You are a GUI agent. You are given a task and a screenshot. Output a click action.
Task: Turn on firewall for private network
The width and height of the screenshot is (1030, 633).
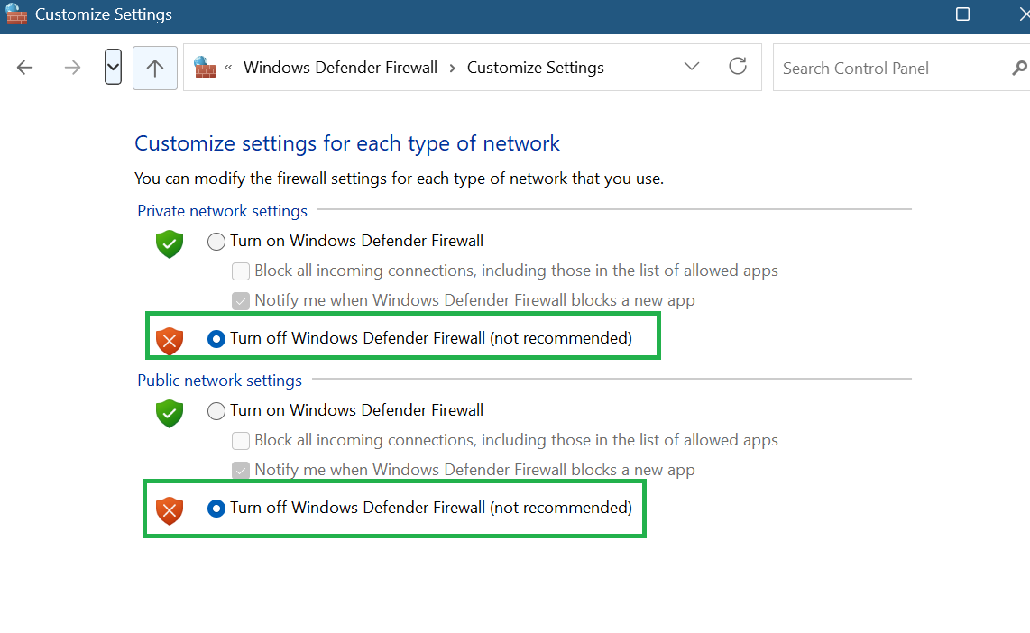click(216, 242)
